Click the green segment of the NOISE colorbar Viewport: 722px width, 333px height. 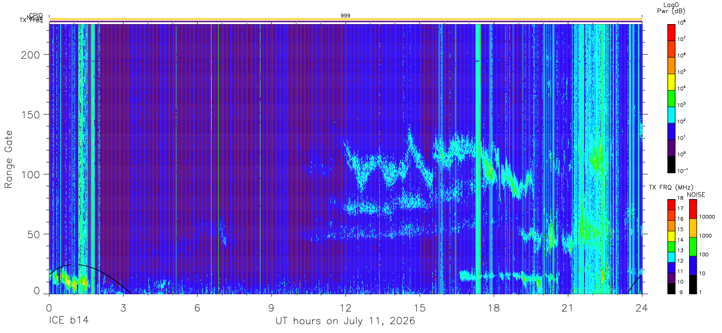(693, 247)
